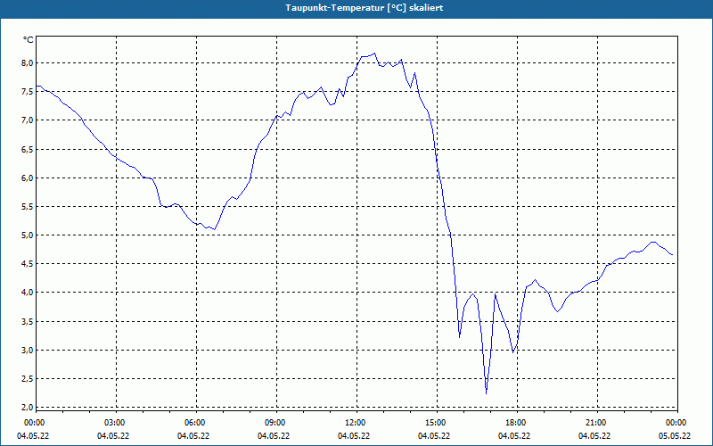
Task: Click the 7,5 y-axis value
Action: point(28,92)
